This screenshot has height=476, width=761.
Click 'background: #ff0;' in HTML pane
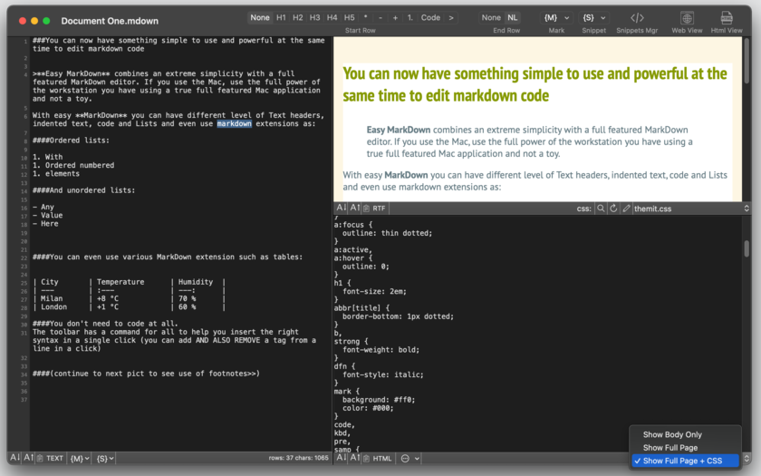[x=379, y=400]
